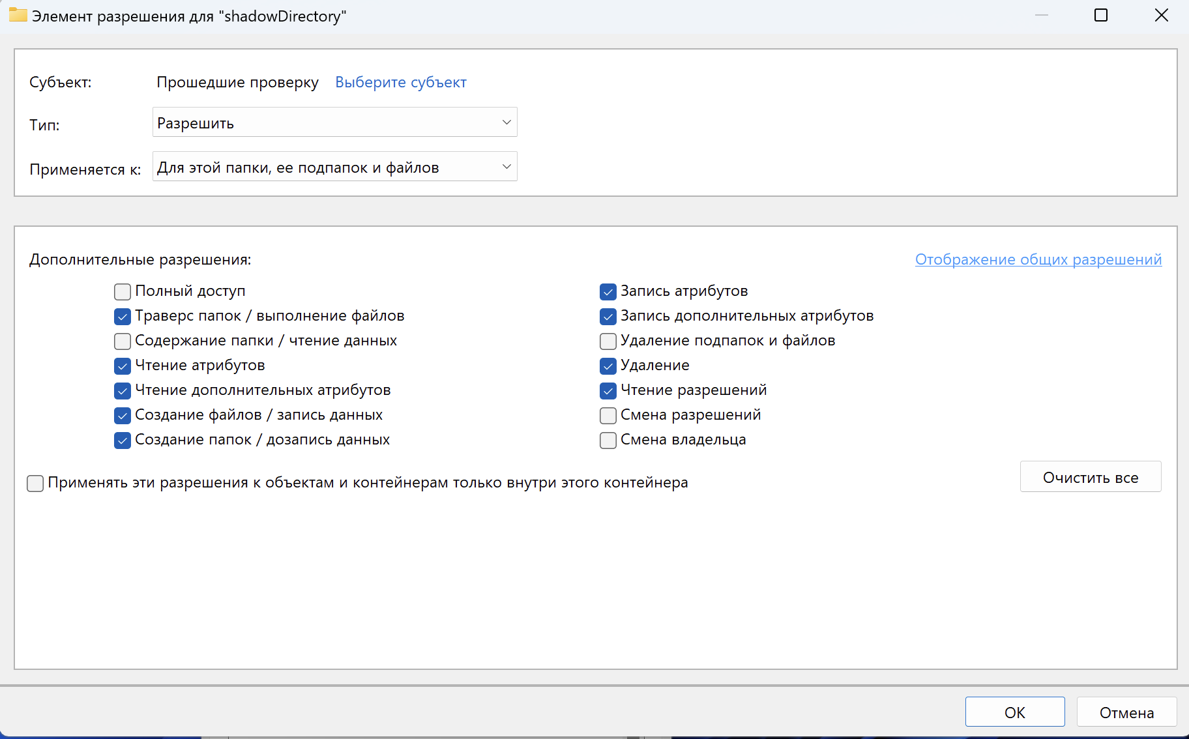Expand the "Применяется к" dropdown

pos(334,167)
